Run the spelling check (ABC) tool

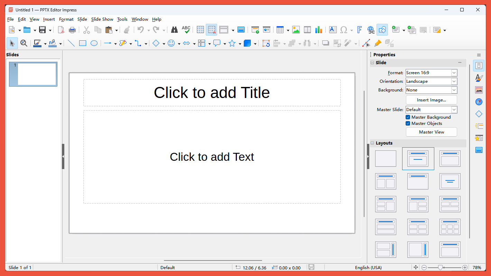pyautogui.click(x=186, y=30)
